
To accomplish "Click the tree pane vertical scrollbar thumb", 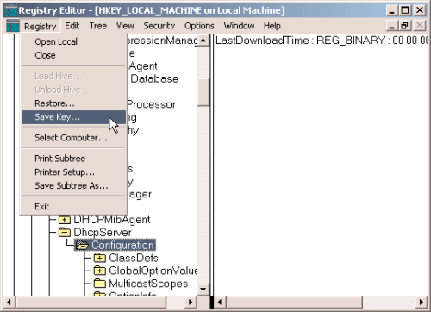I will click(203, 91).
